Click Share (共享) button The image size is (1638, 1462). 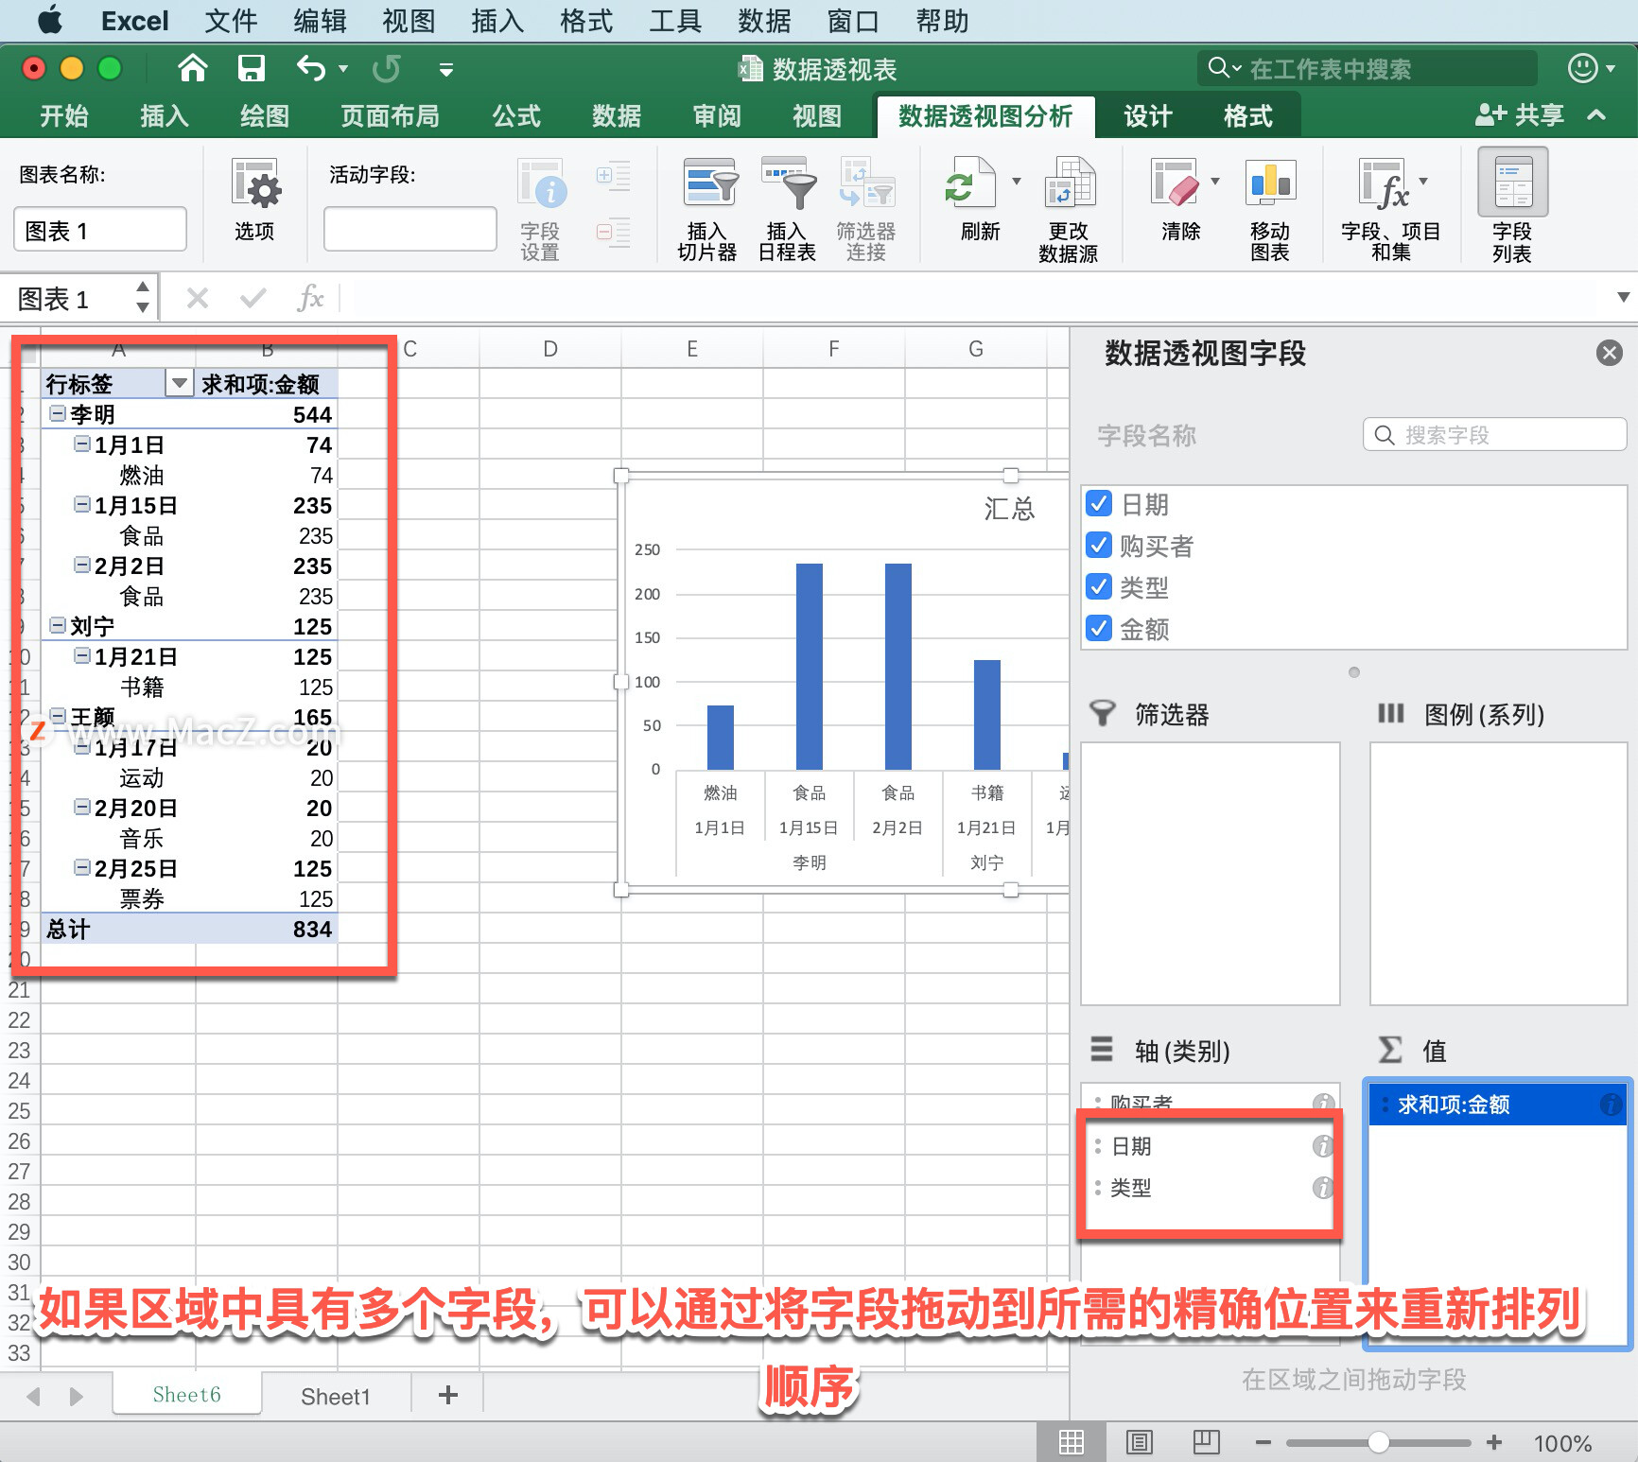pos(1520,115)
